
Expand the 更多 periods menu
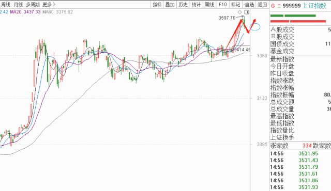49,5
